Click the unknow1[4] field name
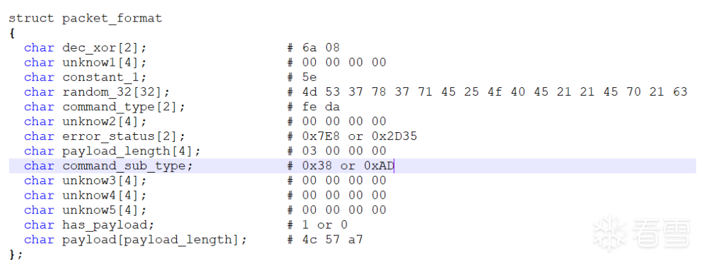This screenshot has width=704, height=267. click(x=104, y=63)
